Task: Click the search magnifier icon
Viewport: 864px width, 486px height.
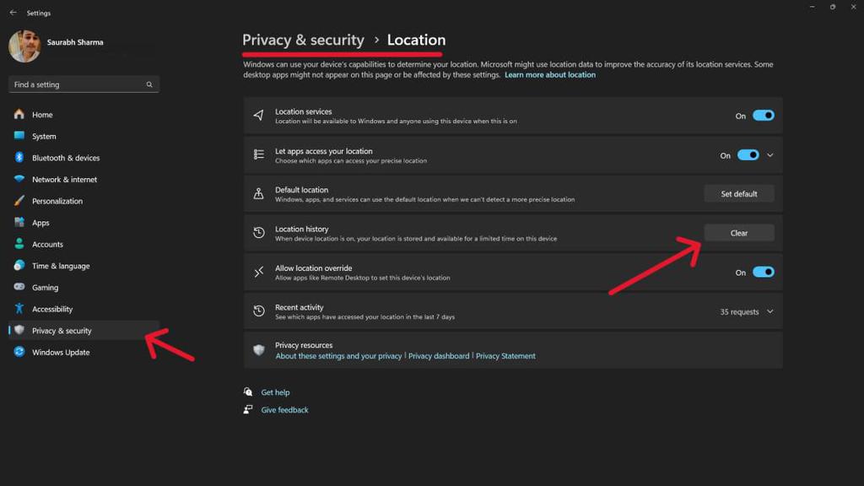Action: pyautogui.click(x=149, y=84)
